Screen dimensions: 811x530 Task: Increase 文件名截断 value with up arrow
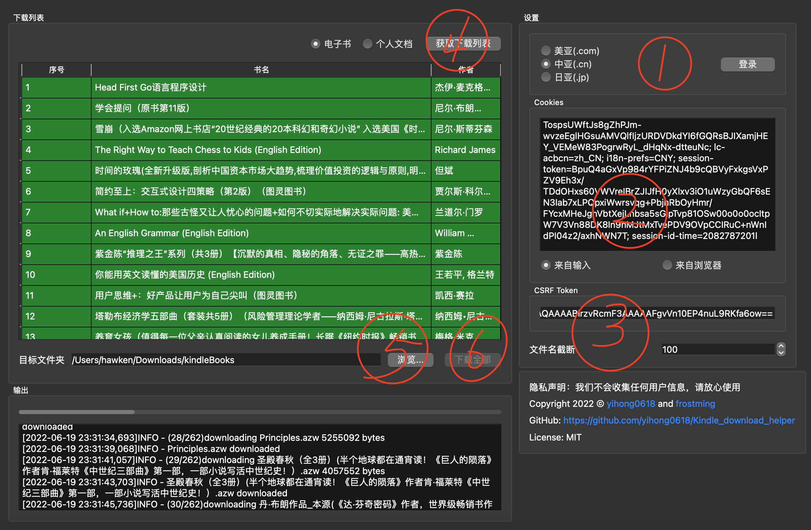tap(781, 346)
